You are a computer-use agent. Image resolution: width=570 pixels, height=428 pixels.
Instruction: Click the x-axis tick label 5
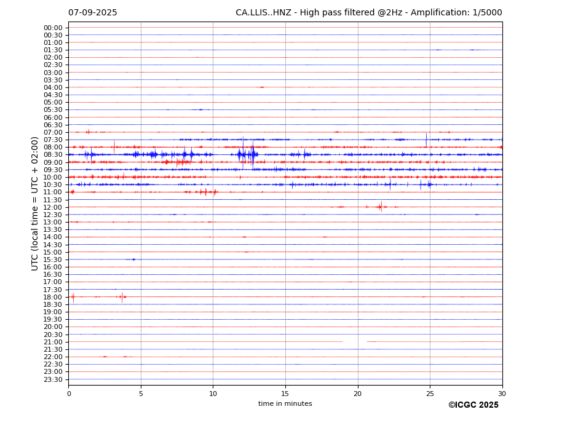point(141,394)
